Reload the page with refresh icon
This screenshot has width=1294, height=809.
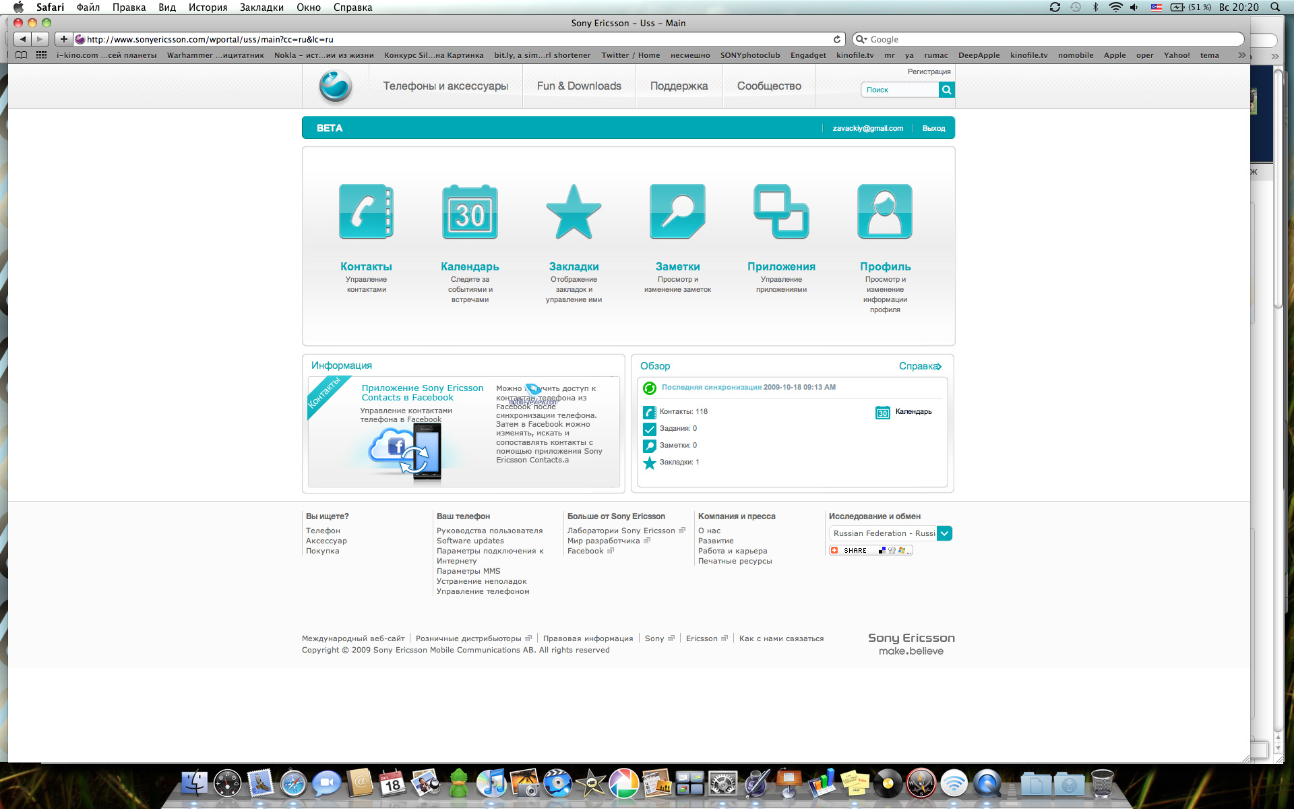click(837, 39)
